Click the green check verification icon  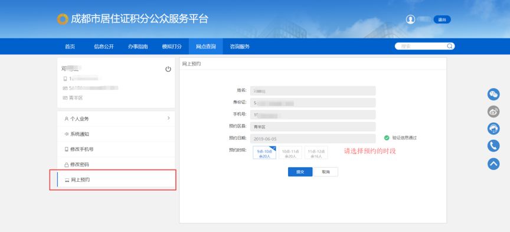coord(387,138)
